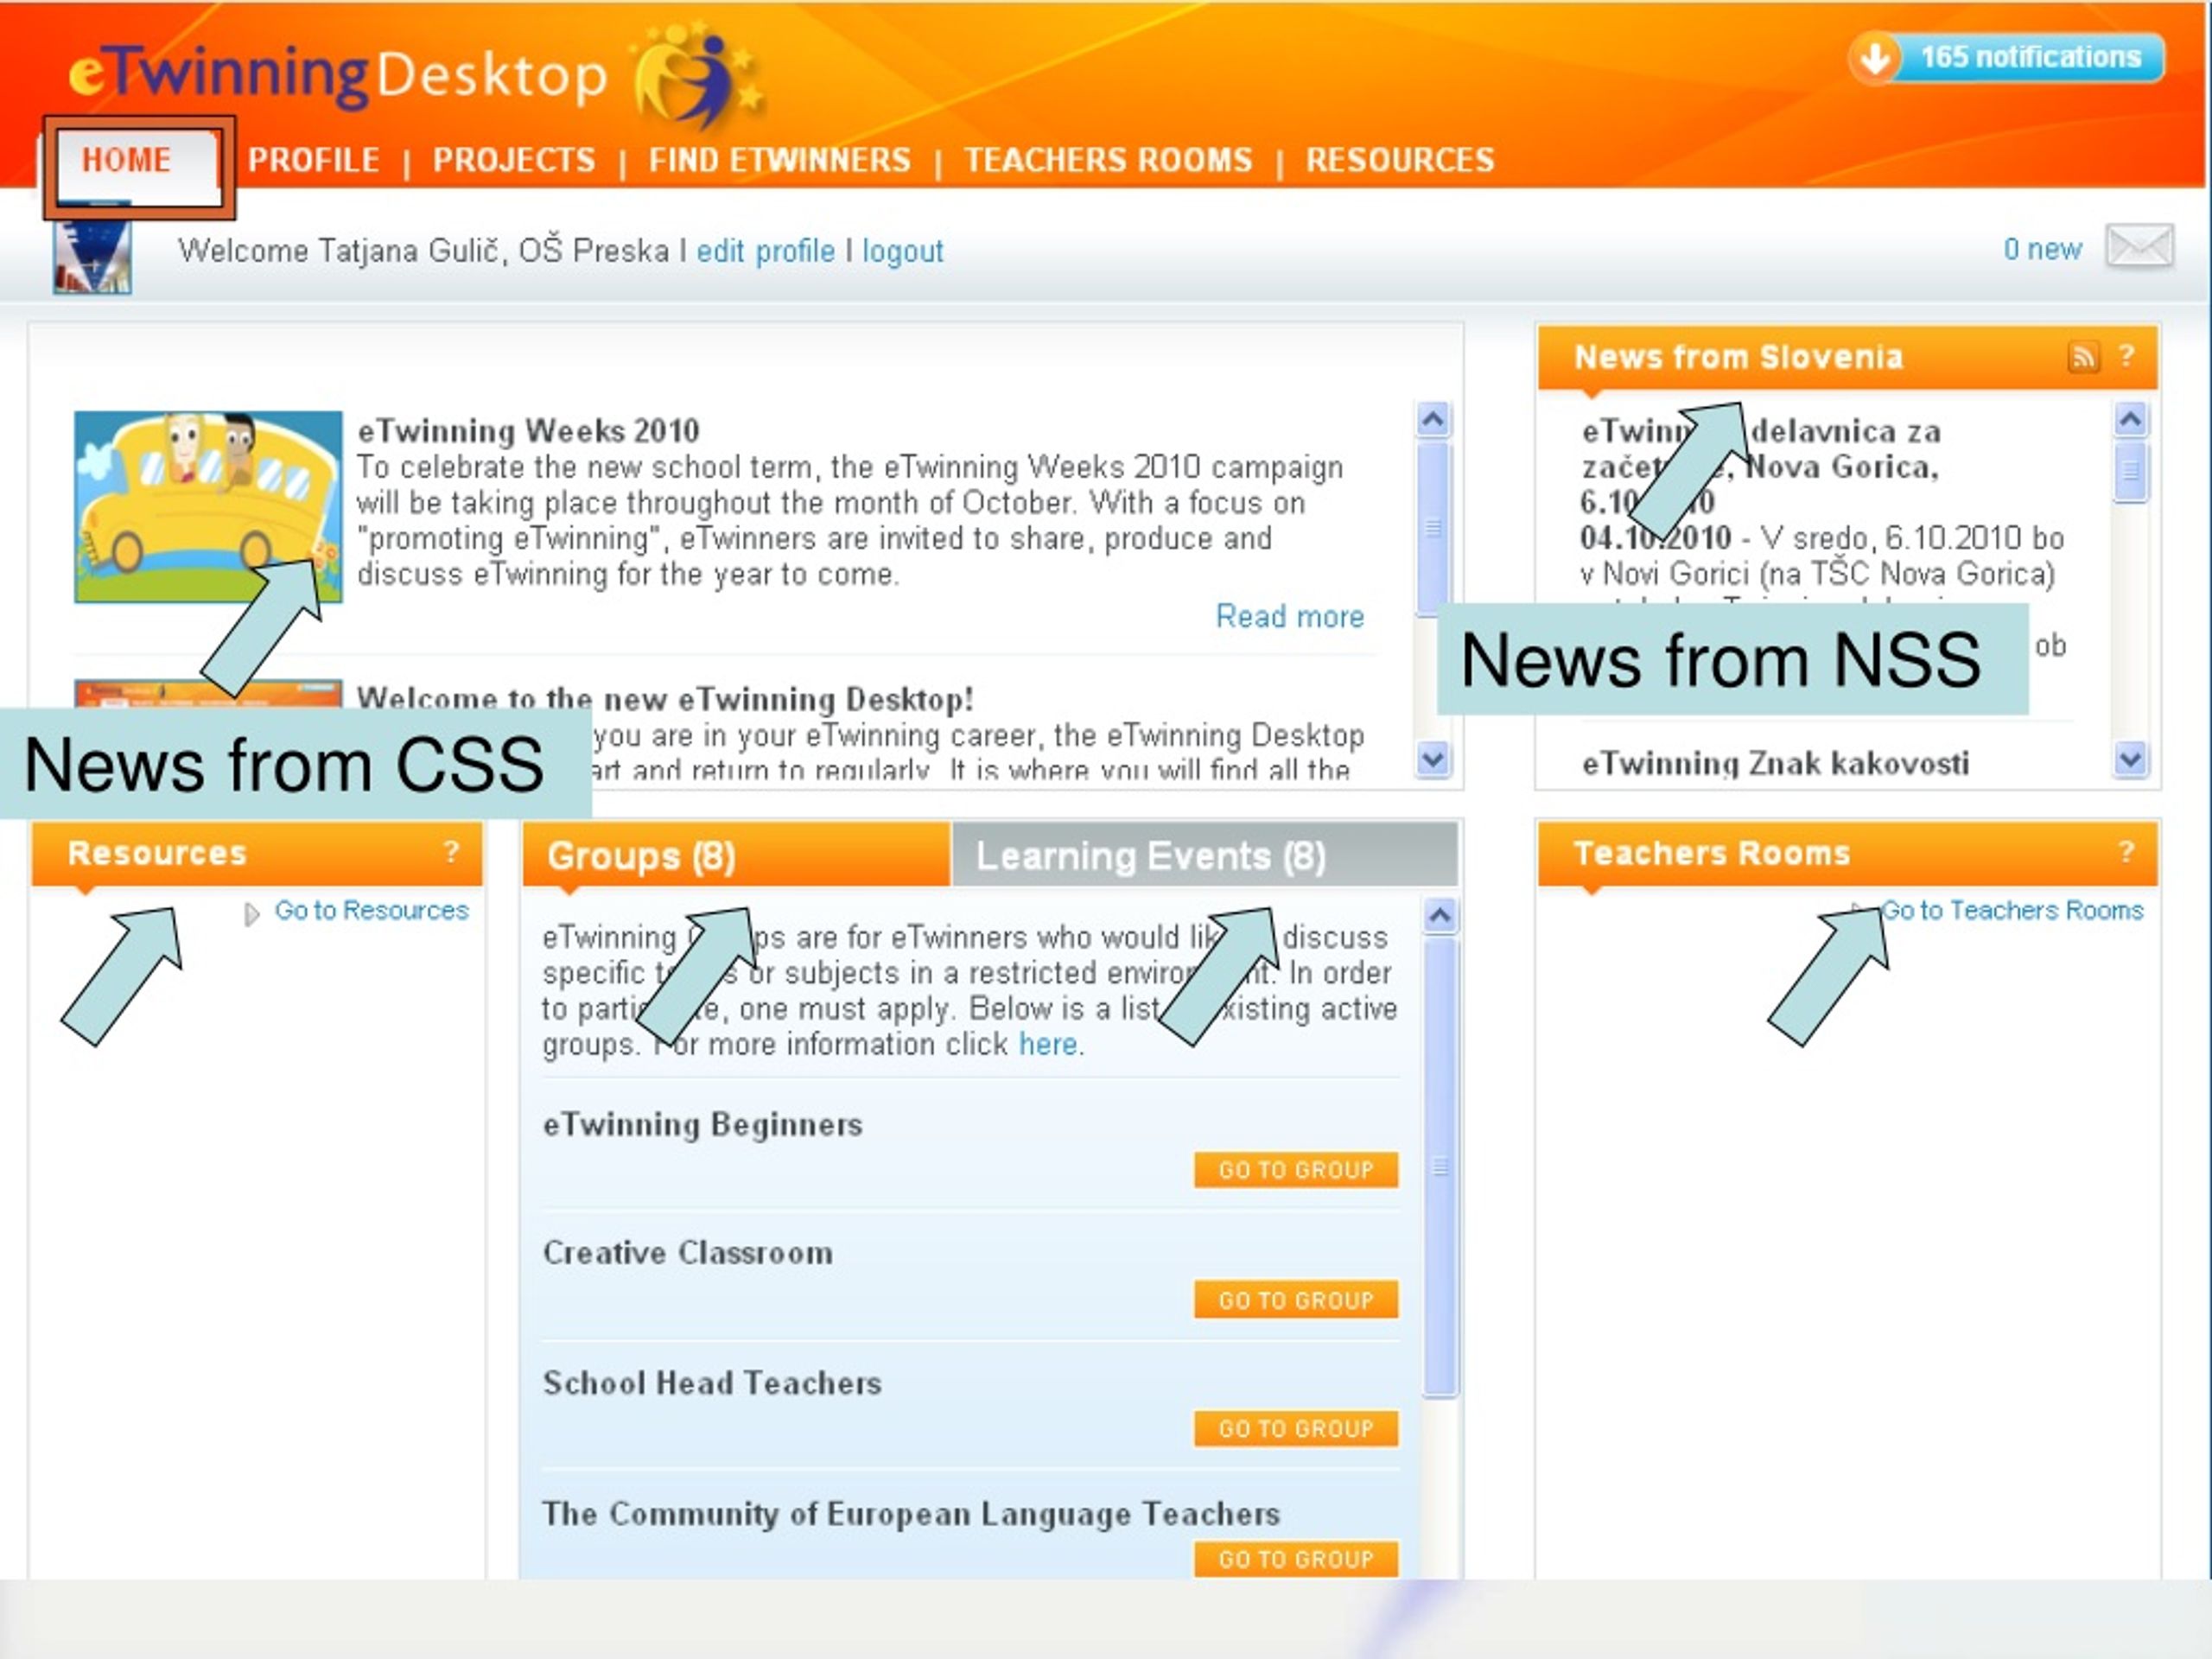
Task: Click the Resources panel title
Action: click(157, 853)
